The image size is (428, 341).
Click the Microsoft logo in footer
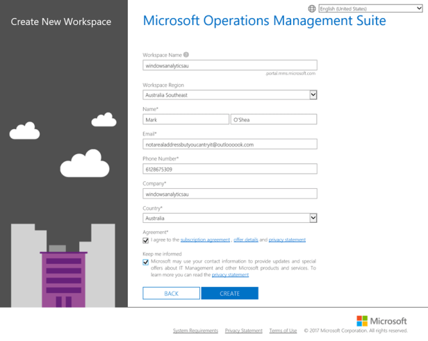click(381, 321)
